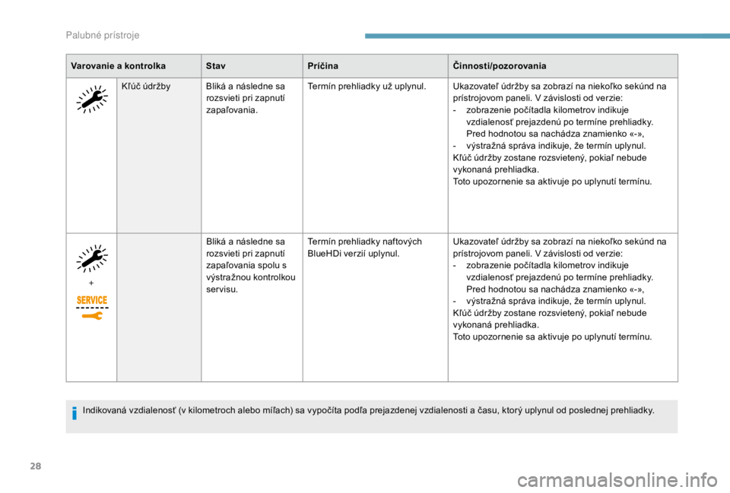The width and height of the screenshot is (730, 493).
Task: Select the 'Činnosti/pozorovania' column header
Action: (500, 66)
